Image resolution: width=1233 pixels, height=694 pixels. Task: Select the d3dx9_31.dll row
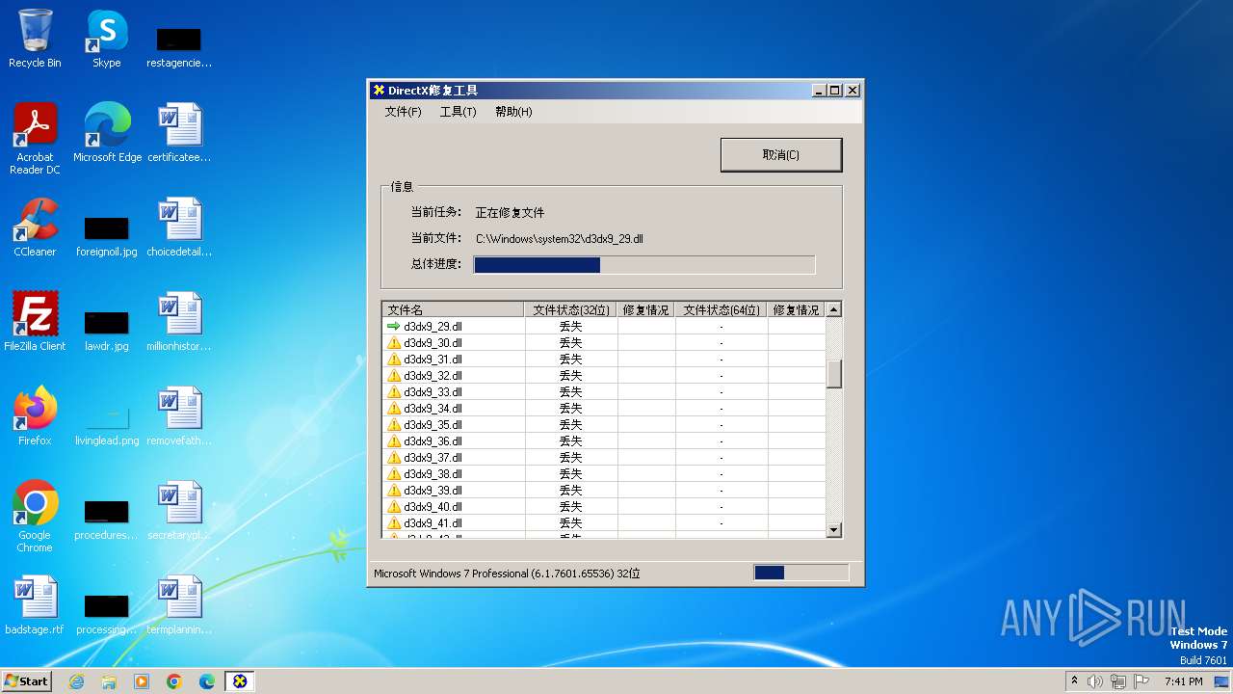tap(604, 360)
